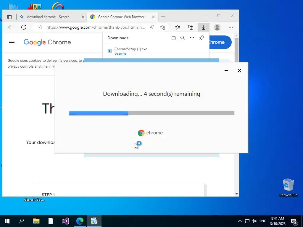Close the Chrome installer dialog
This screenshot has width=303, height=227.
[x=239, y=71]
